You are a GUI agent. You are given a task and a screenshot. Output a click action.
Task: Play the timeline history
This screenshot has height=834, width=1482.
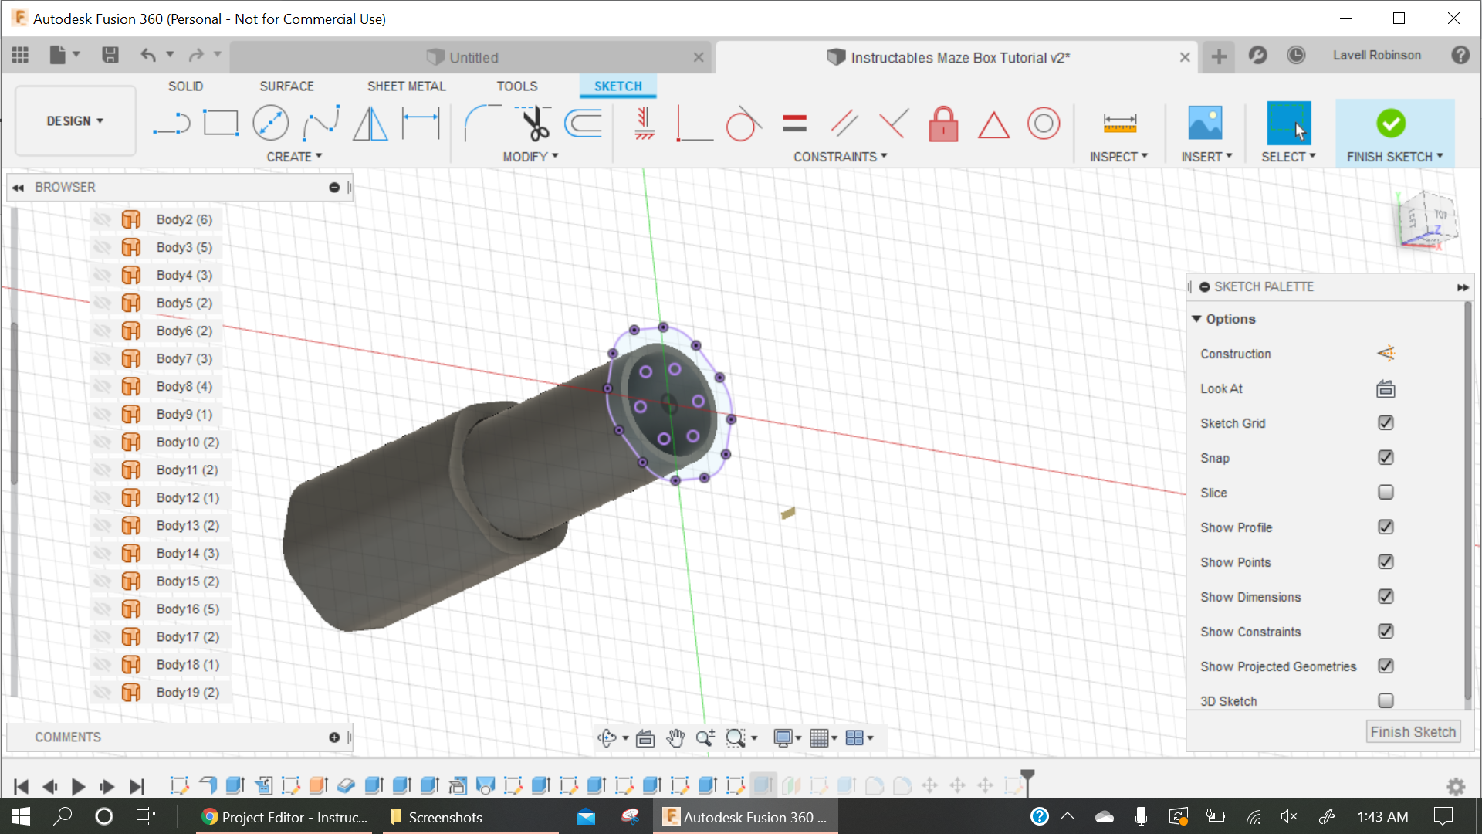79,787
